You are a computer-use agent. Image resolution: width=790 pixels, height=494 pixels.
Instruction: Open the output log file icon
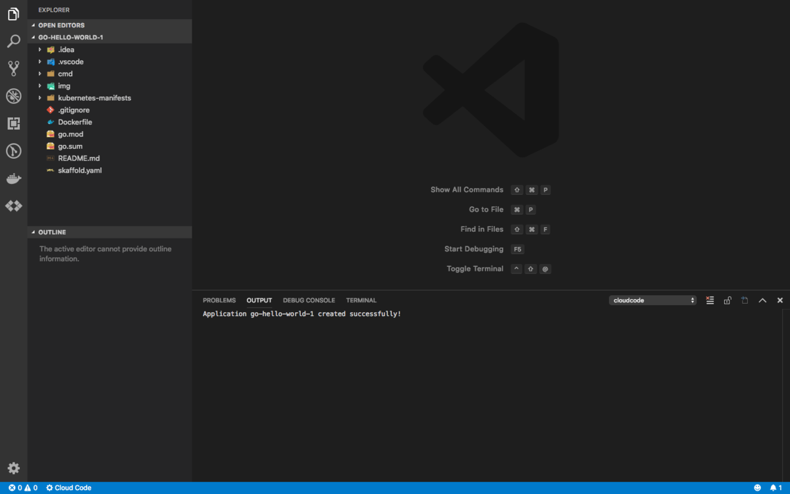click(x=745, y=300)
